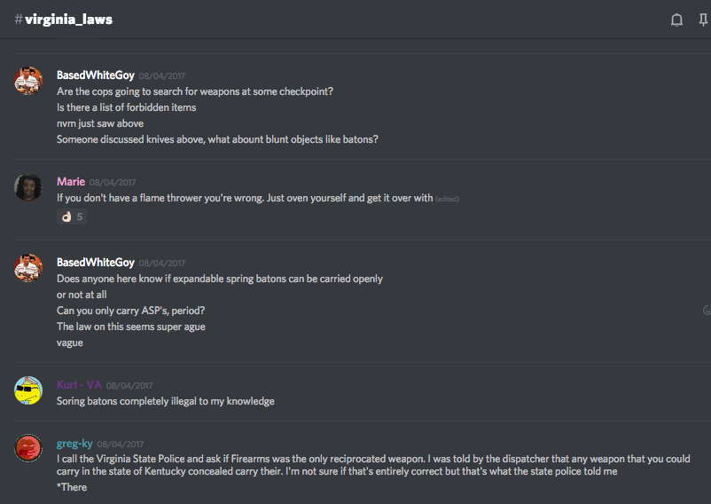Click the #virginia_laws channel title

pos(63,20)
